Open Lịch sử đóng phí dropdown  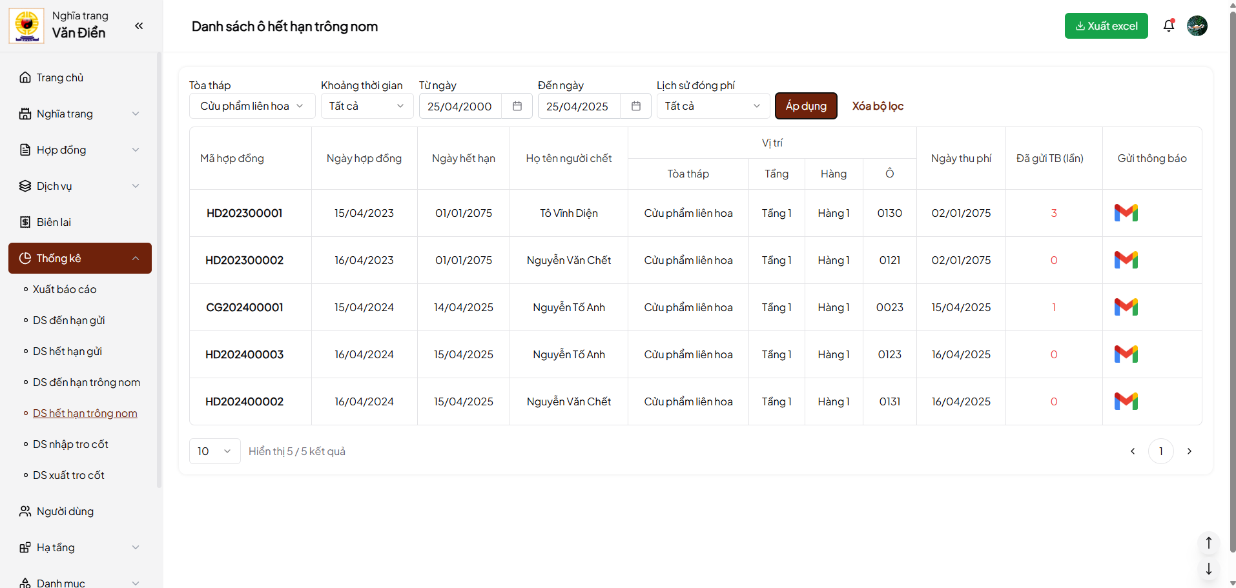pos(712,106)
